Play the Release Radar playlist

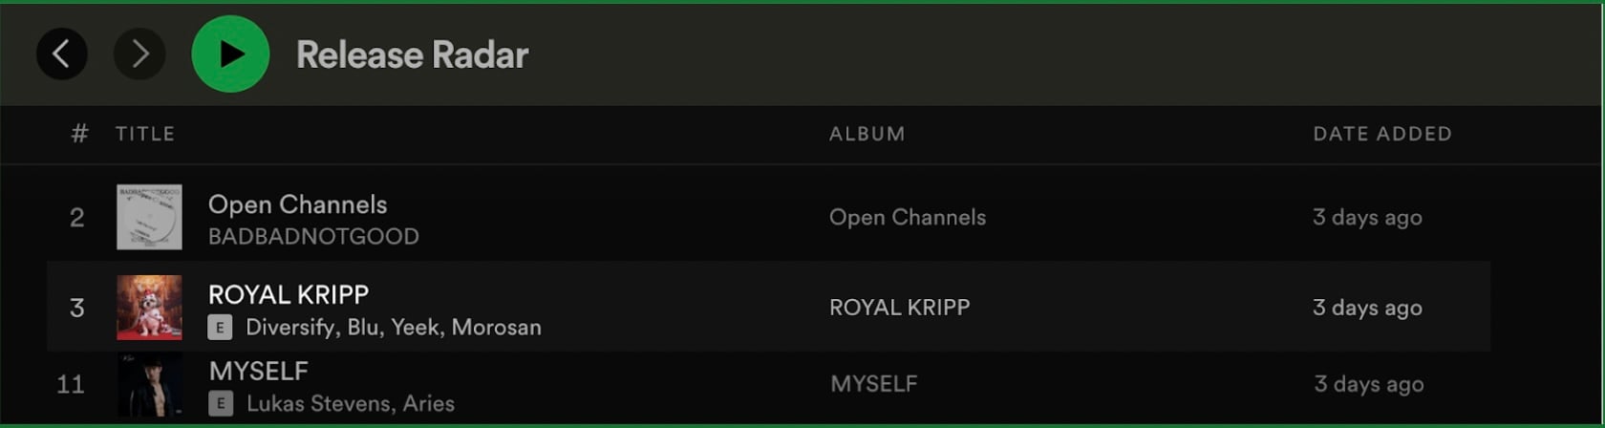click(x=230, y=54)
